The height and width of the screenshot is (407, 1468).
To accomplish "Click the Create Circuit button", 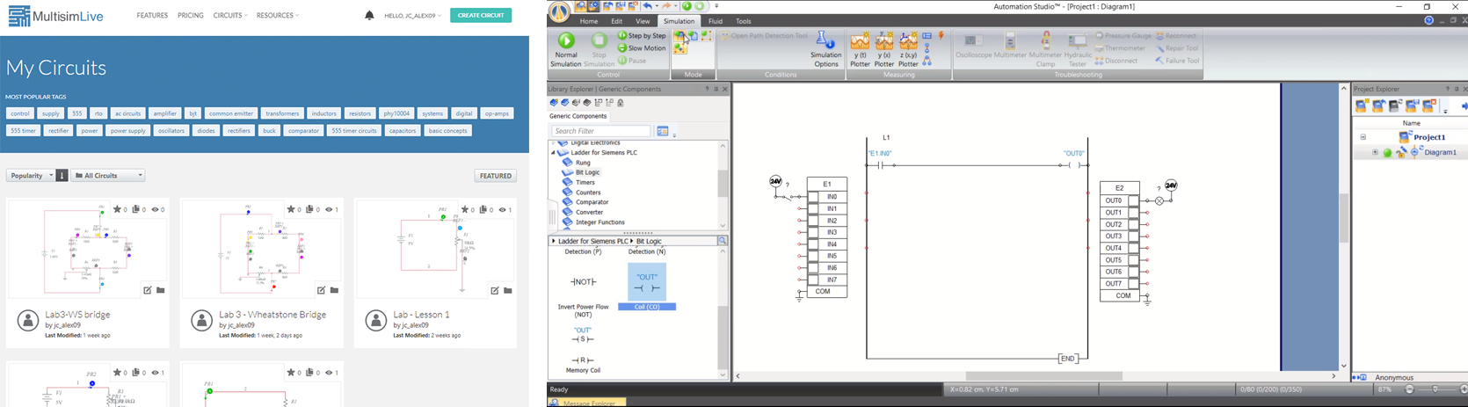I will [x=481, y=15].
